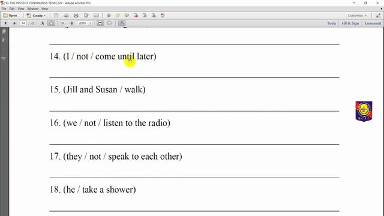
Task: Select the Selection arrow tool
Action: point(43,23)
